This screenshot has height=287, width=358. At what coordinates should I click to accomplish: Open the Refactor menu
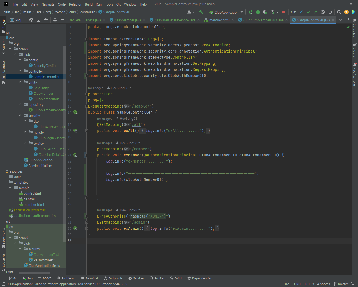(x=75, y=4)
